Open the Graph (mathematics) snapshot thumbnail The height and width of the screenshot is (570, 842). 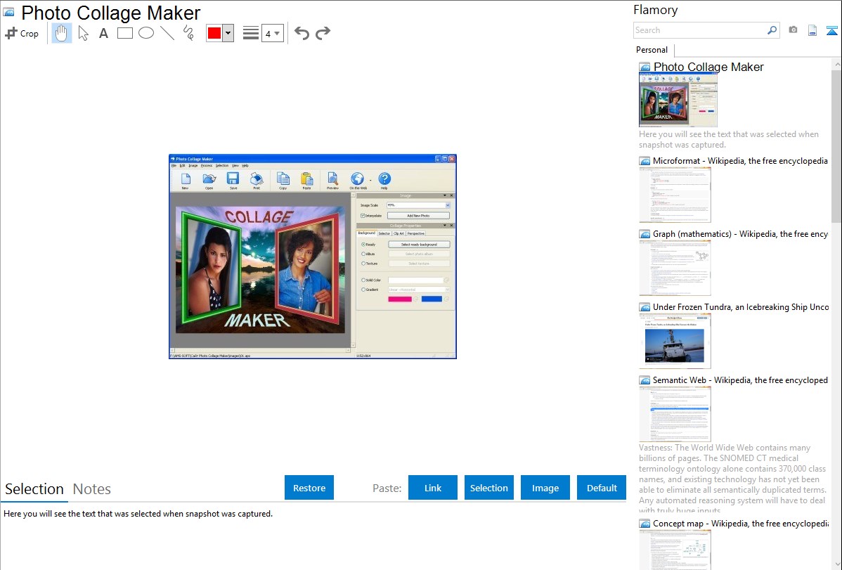click(675, 268)
